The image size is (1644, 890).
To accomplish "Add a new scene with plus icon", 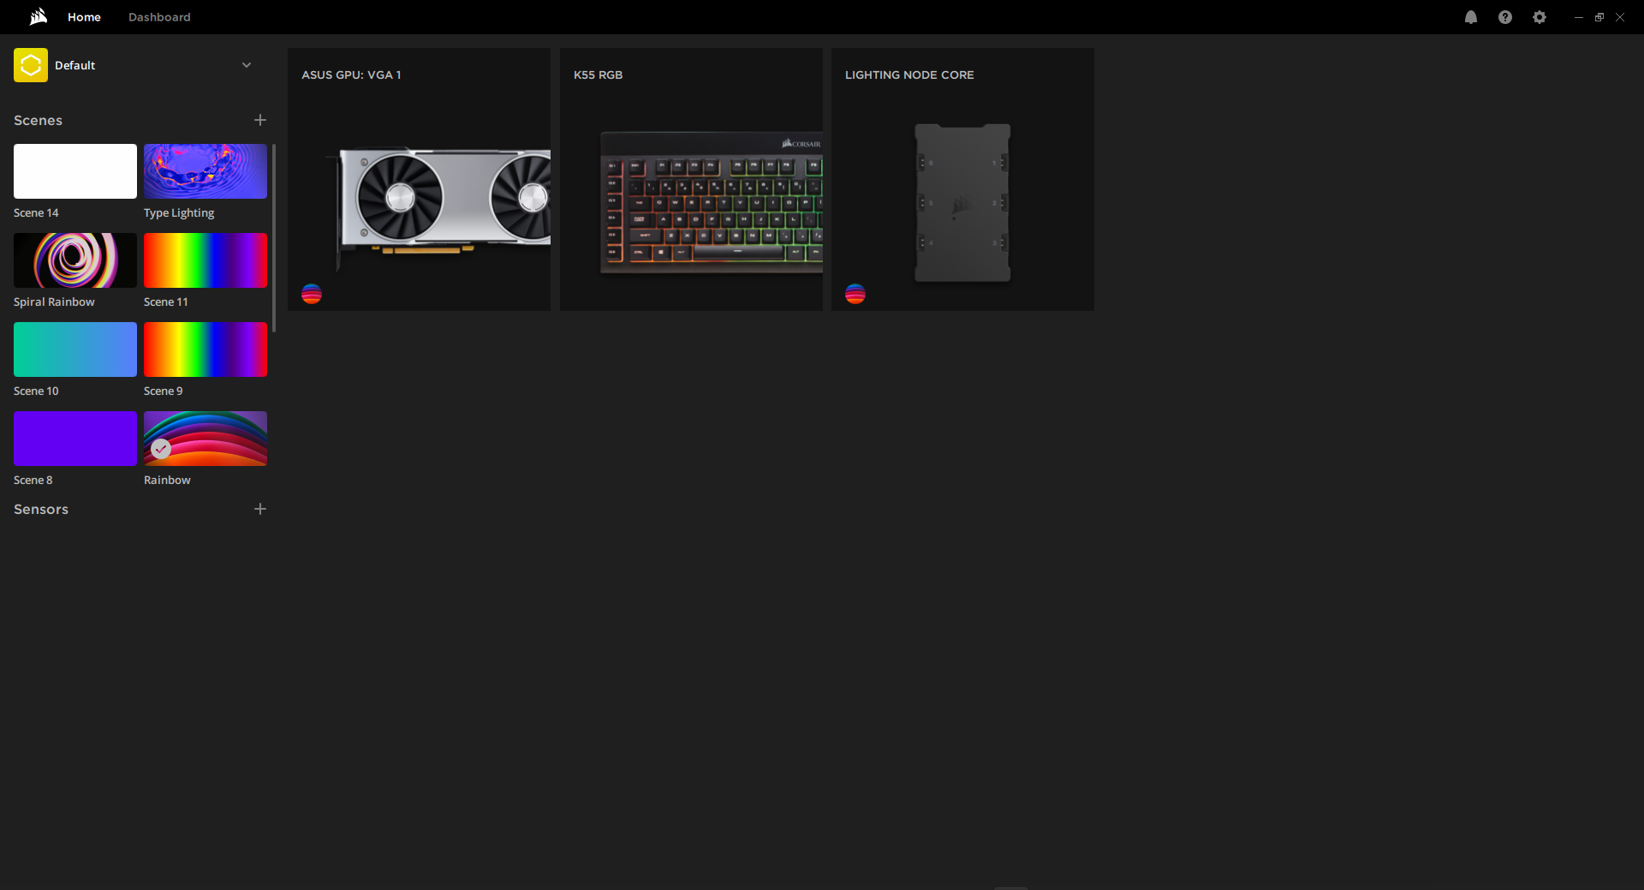I will pyautogui.click(x=260, y=120).
